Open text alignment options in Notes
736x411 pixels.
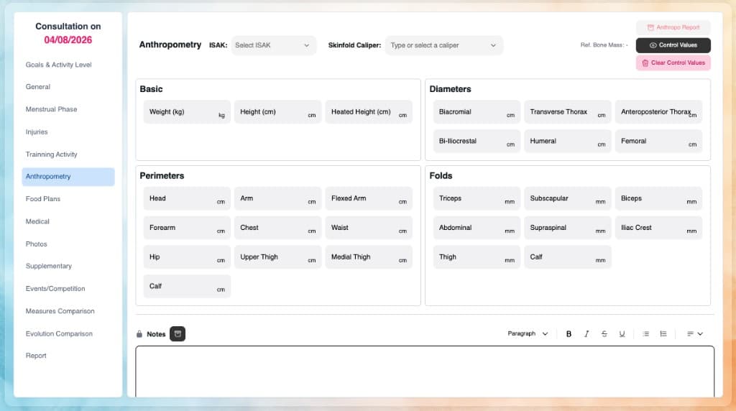[695, 333]
